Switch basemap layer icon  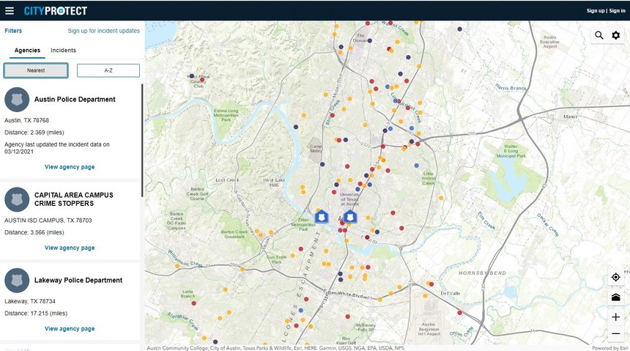(615, 298)
